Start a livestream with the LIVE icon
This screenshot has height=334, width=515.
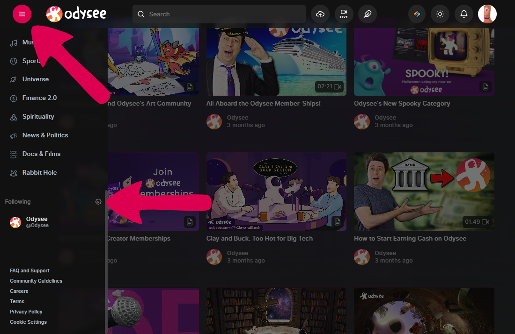tap(344, 14)
